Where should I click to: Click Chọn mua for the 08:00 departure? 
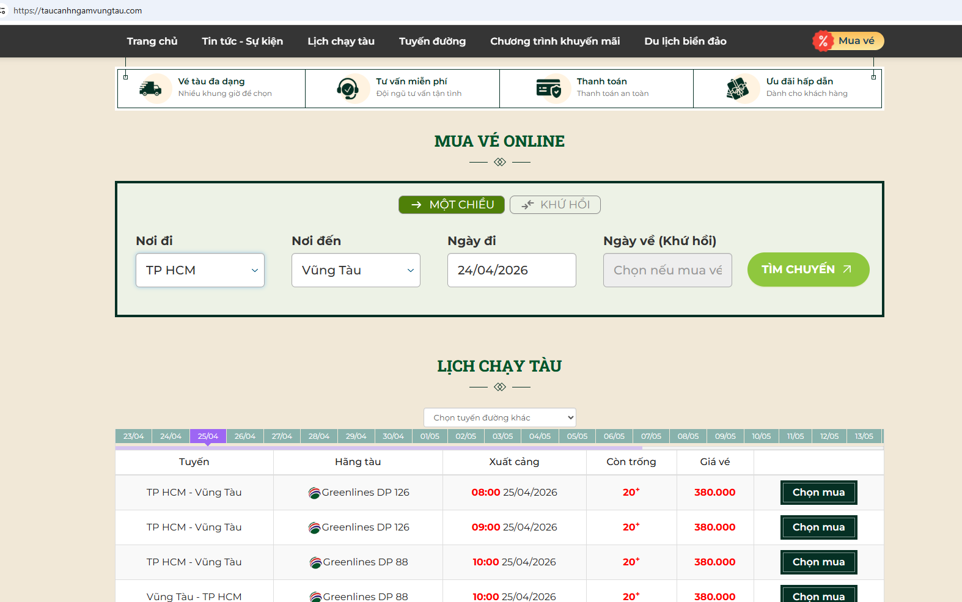[x=818, y=493]
